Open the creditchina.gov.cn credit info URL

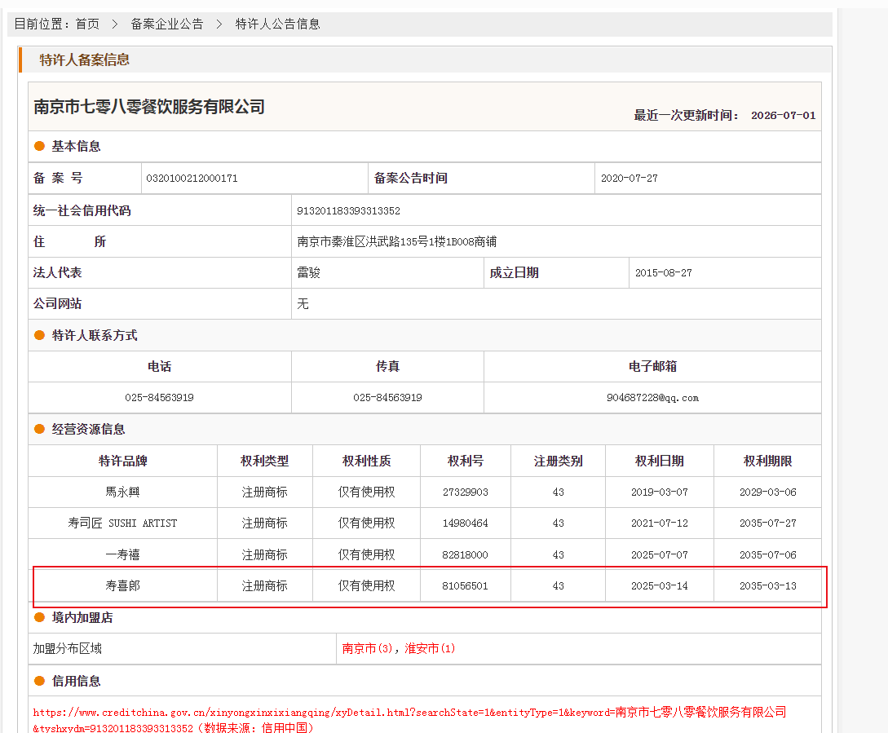click(x=409, y=719)
